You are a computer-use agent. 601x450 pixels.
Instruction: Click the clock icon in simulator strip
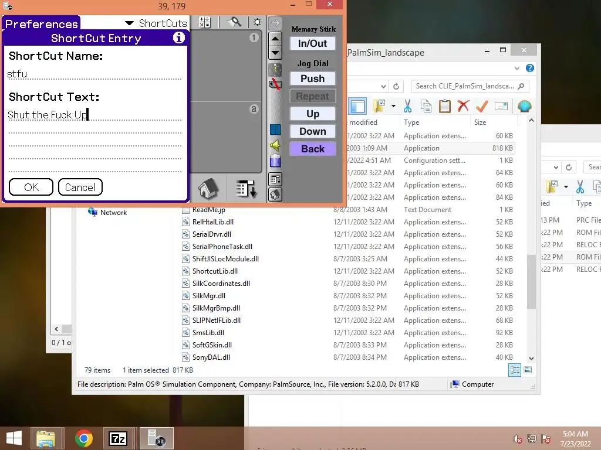click(275, 69)
